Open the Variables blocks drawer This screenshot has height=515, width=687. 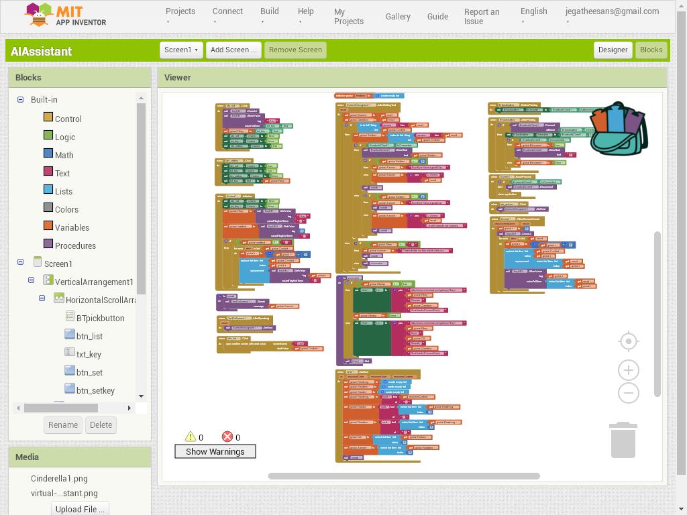(x=72, y=227)
